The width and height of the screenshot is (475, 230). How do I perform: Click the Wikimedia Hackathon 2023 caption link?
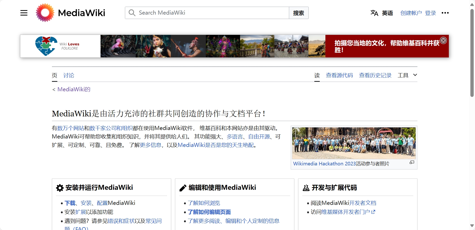tap(325, 164)
